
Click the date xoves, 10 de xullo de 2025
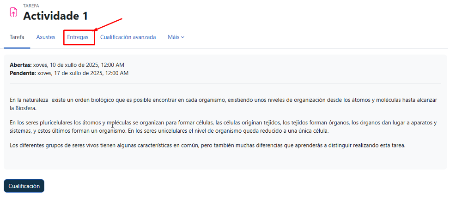click(x=79, y=65)
